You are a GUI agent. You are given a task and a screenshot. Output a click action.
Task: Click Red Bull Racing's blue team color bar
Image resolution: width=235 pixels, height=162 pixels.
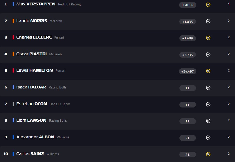point(13,4)
